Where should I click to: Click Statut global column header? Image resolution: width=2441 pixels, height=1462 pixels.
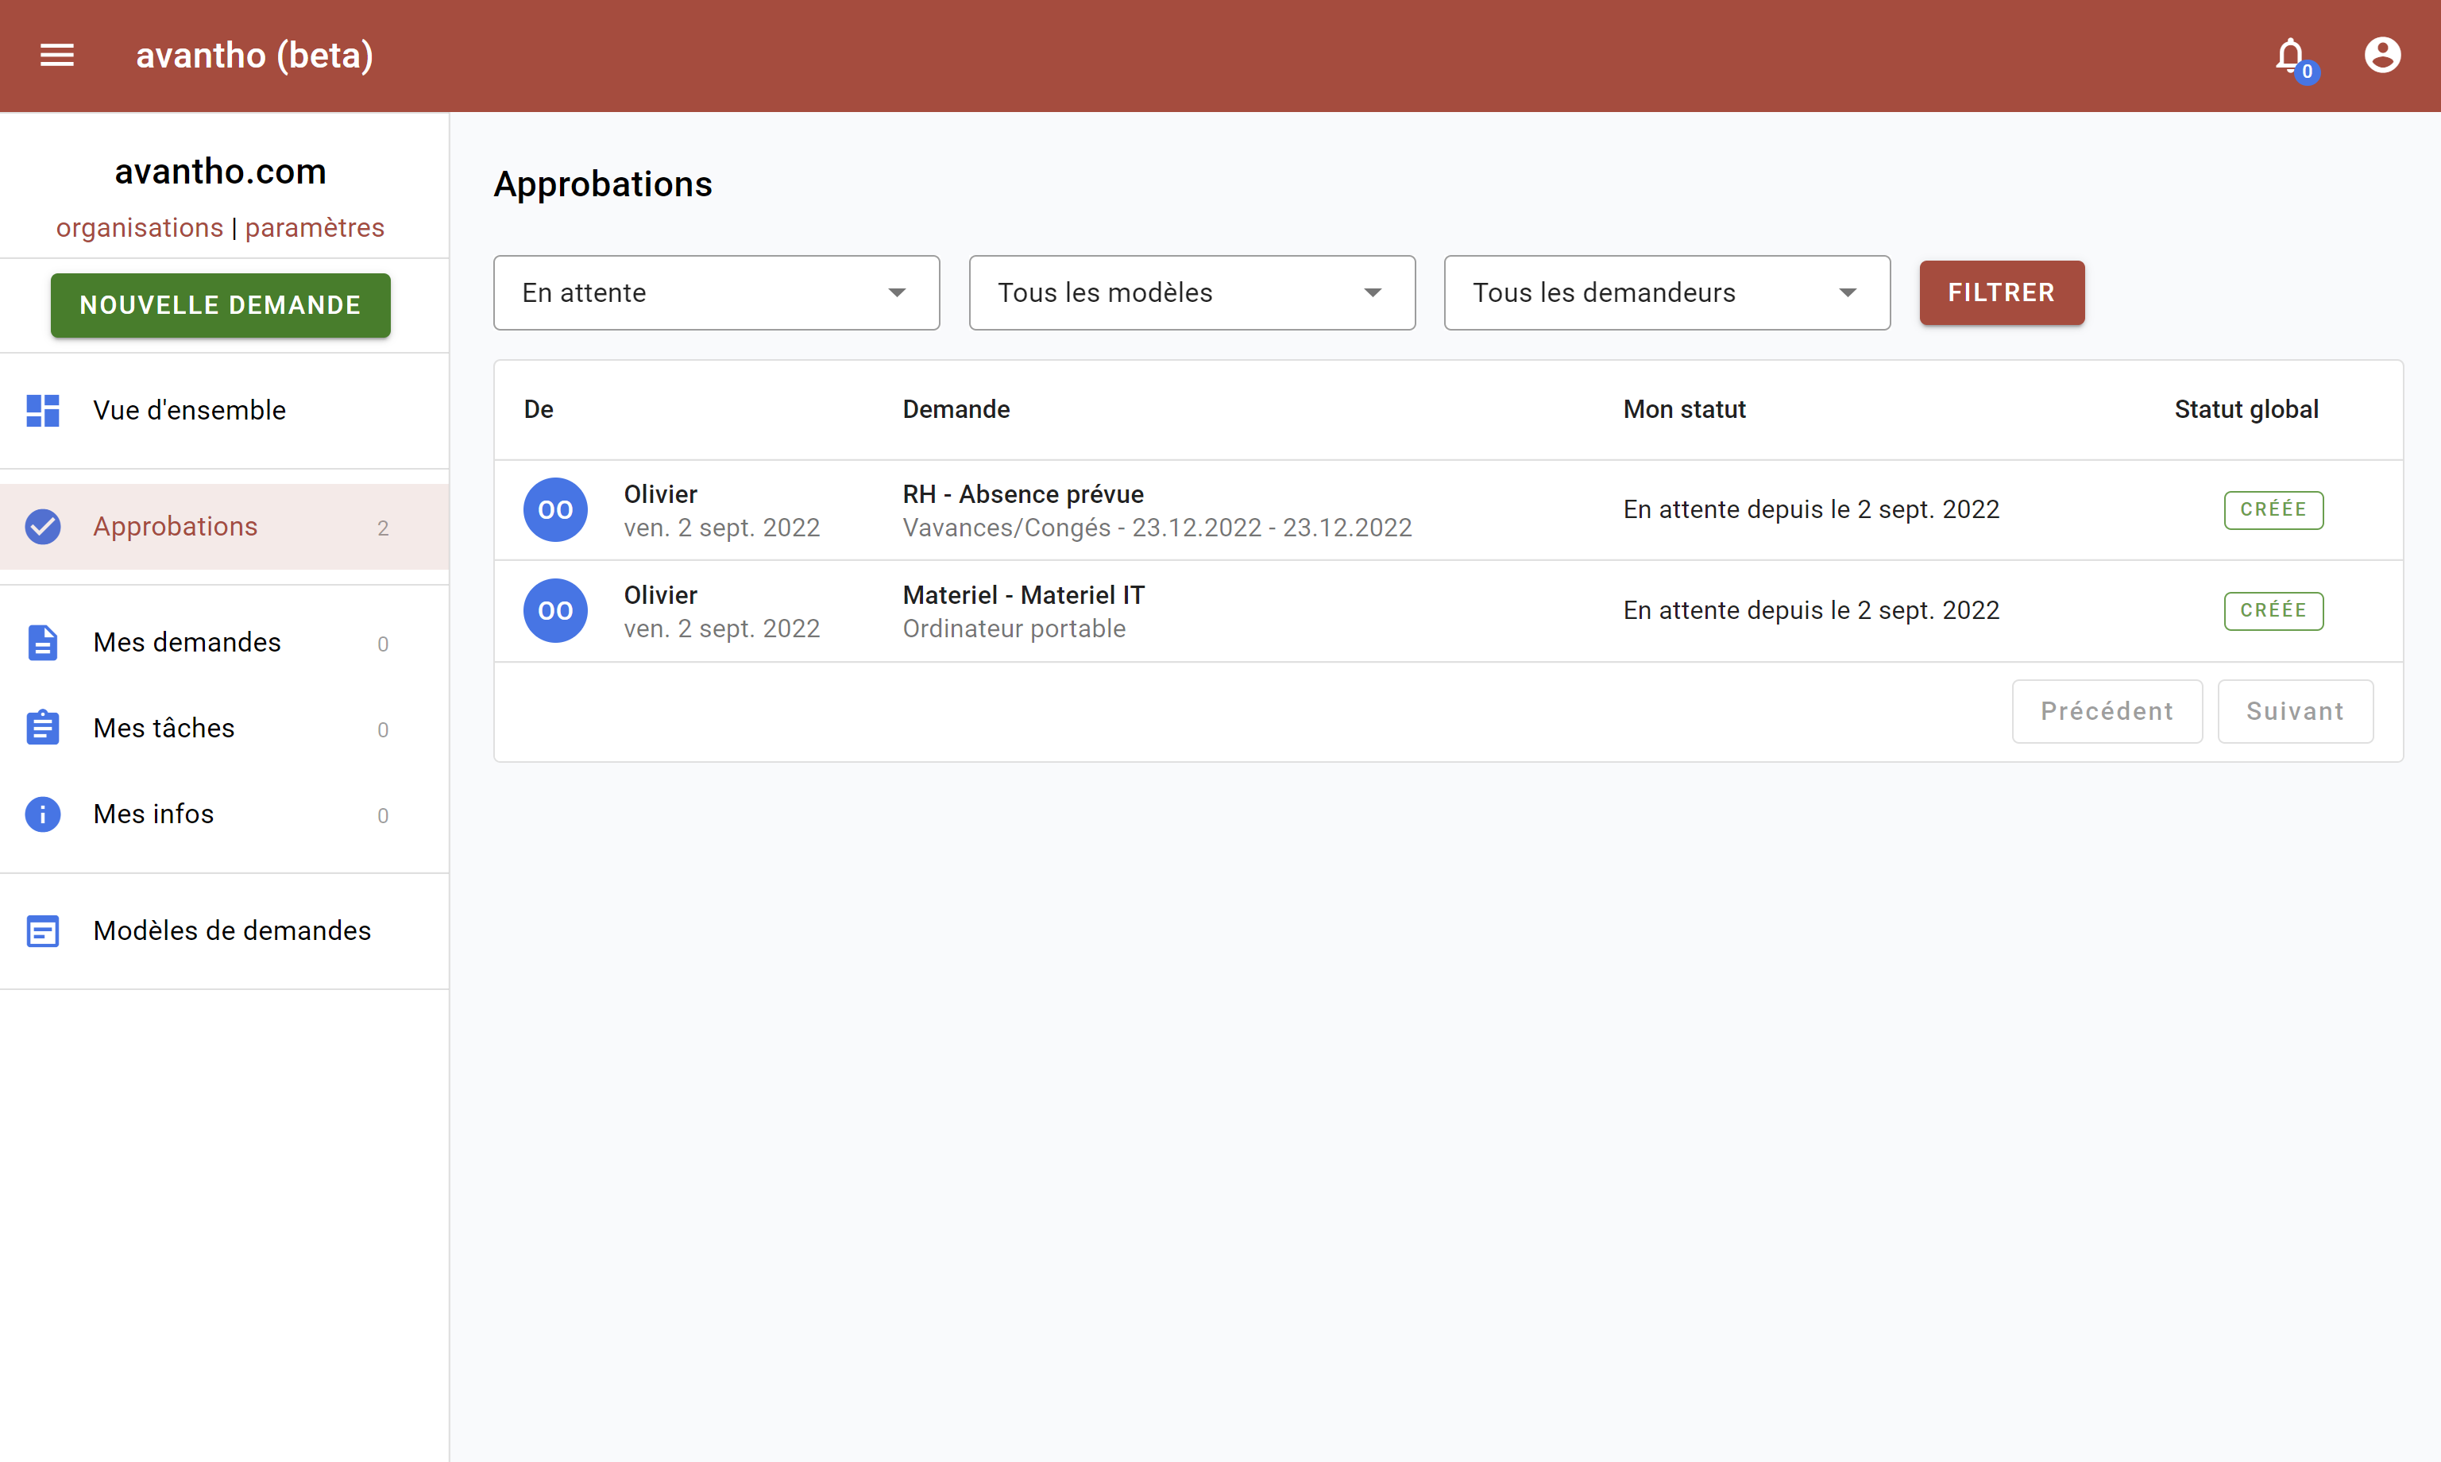pyautogui.click(x=2246, y=410)
